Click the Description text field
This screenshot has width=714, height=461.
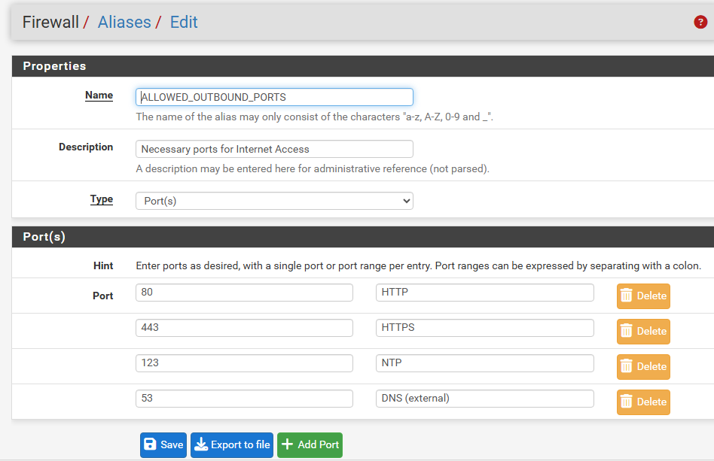[274, 149]
